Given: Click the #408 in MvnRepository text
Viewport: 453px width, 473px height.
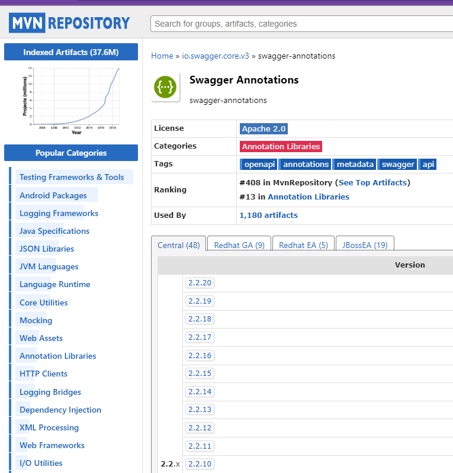Looking at the screenshot, I should [x=286, y=182].
